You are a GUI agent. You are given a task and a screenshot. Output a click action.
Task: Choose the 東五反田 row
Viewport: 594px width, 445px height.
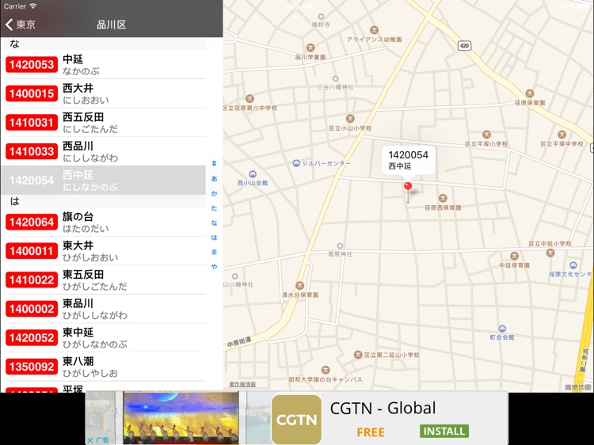pos(104,280)
